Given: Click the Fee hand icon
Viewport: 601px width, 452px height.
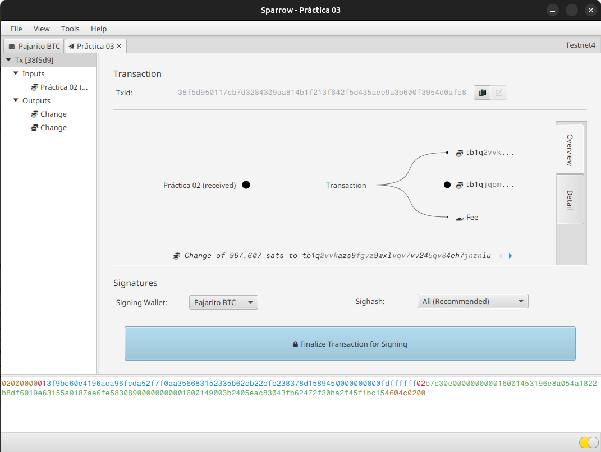Looking at the screenshot, I should coord(460,218).
